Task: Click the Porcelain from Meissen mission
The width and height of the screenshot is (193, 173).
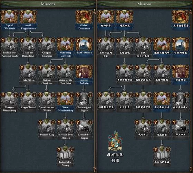Action: (65, 127)
